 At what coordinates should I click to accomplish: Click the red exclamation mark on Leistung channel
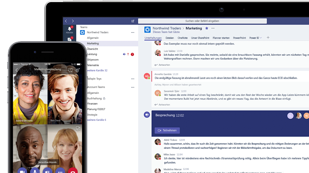point(128,54)
